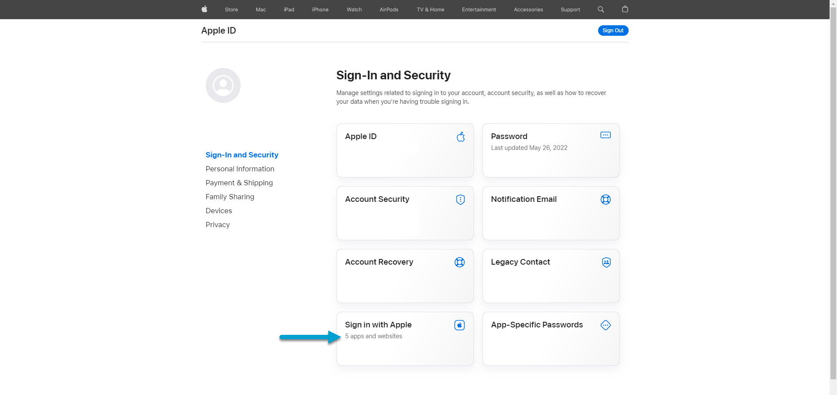
Task: Click the Apple ID card icon
Action: pyautogui.click(x=460, y=136)
